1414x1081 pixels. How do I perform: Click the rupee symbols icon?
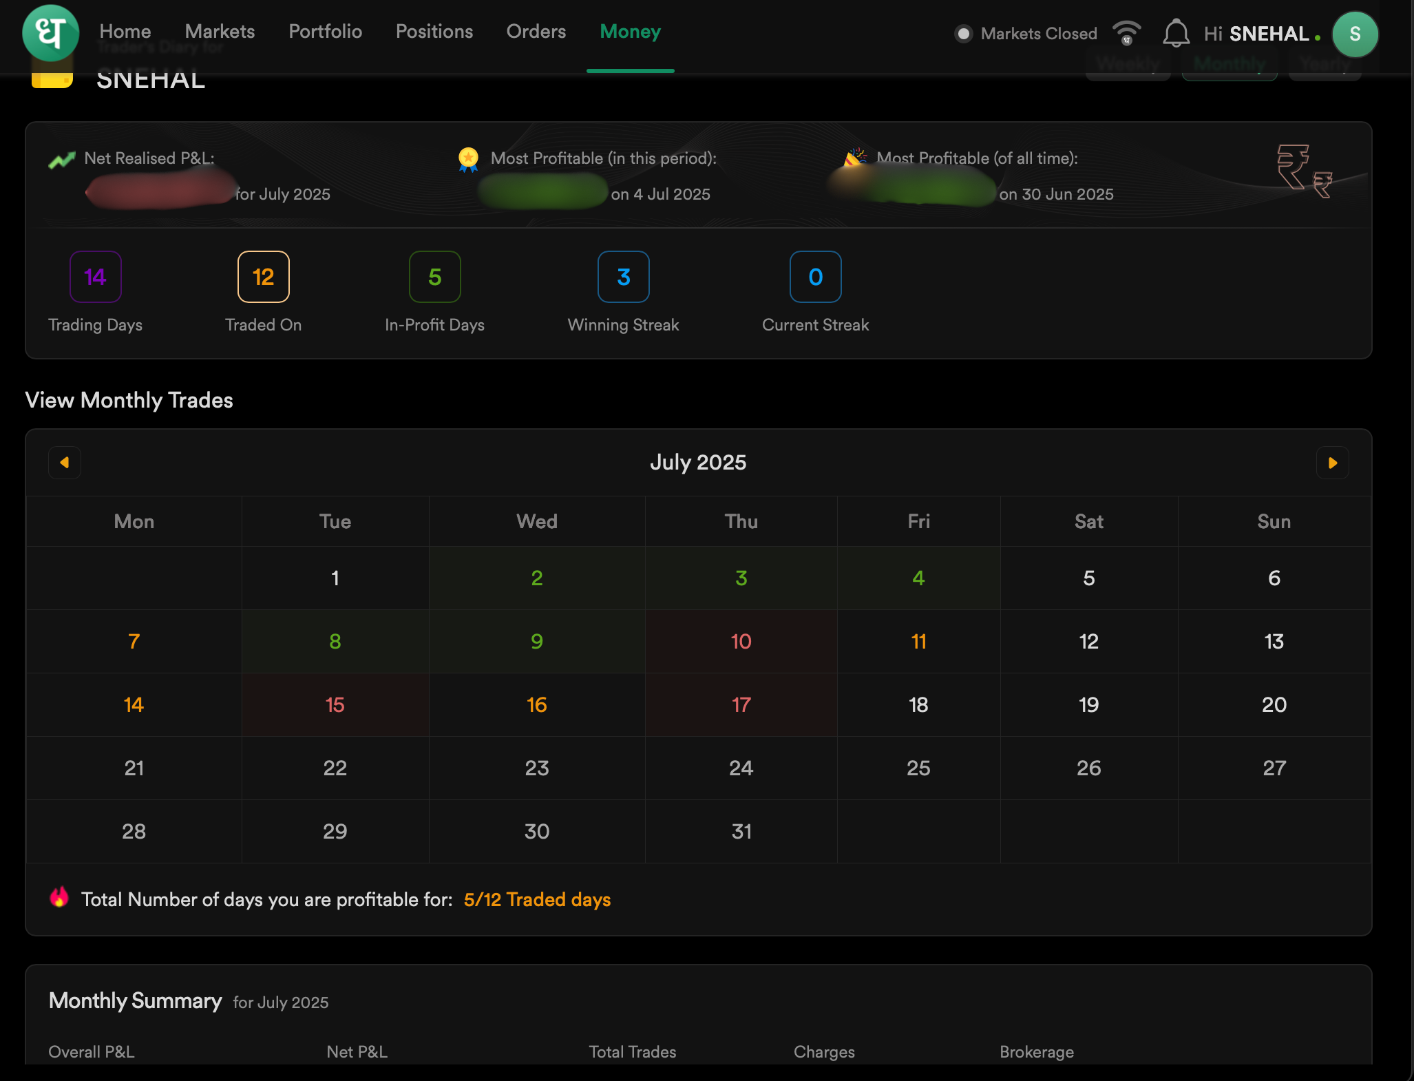pyautogui.click(x=1303, y=170)
